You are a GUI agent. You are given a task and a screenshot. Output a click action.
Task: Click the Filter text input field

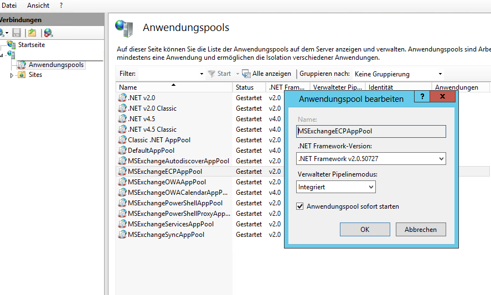pos(168,74)
